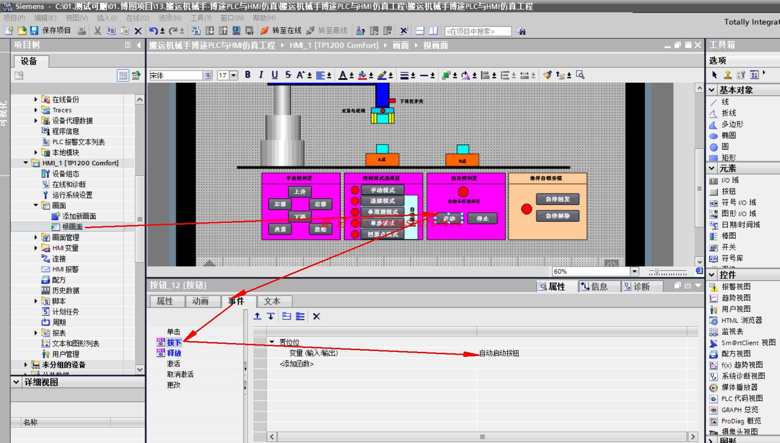Click the move function down arrow icon
Image resolution: width=780 pixels, height=443 pixels.
271,316
